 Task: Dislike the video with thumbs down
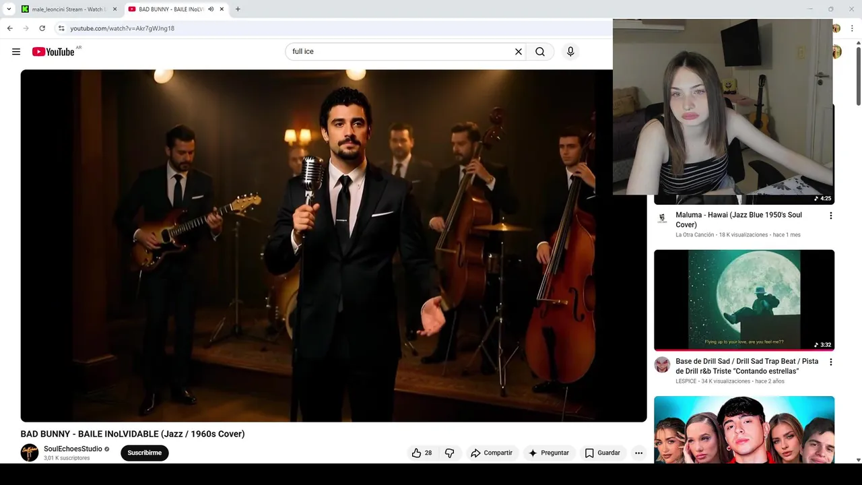450,453
